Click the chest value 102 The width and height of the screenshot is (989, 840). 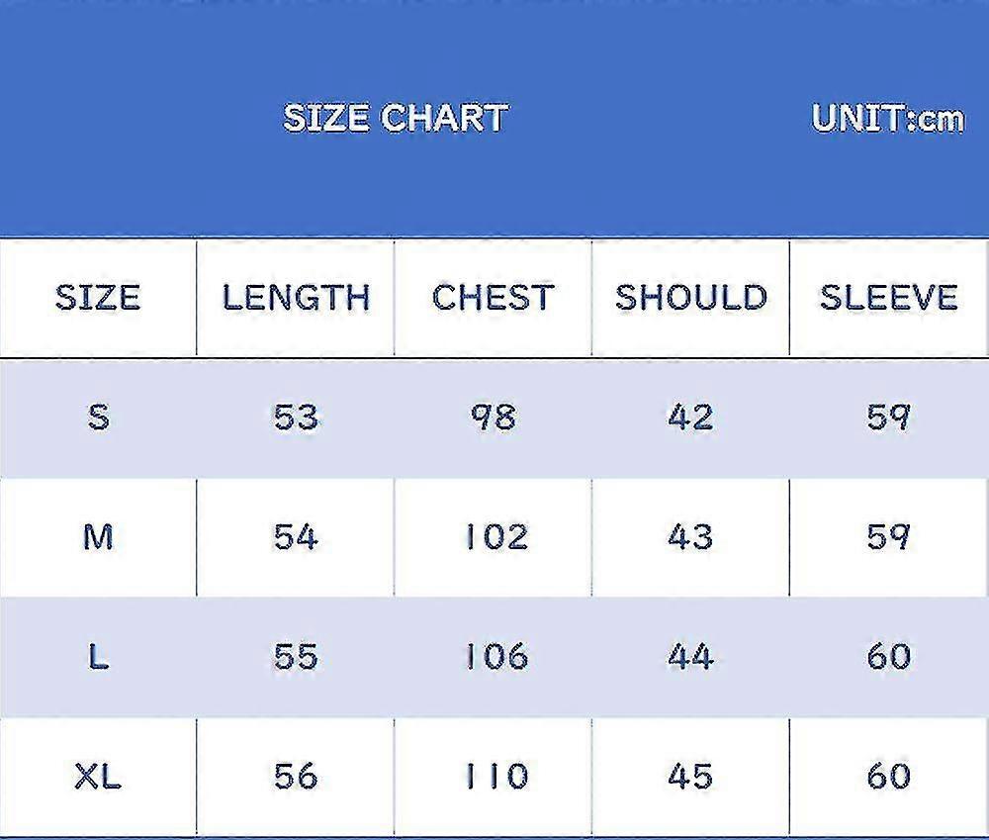(x=496, y=537)
